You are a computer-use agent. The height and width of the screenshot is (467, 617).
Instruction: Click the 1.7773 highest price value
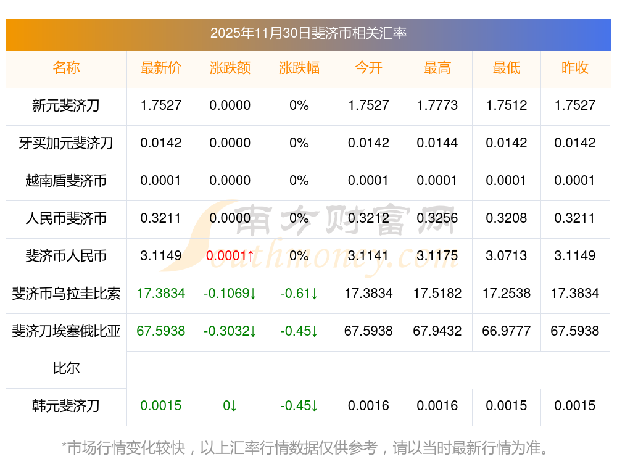[437, 105]
